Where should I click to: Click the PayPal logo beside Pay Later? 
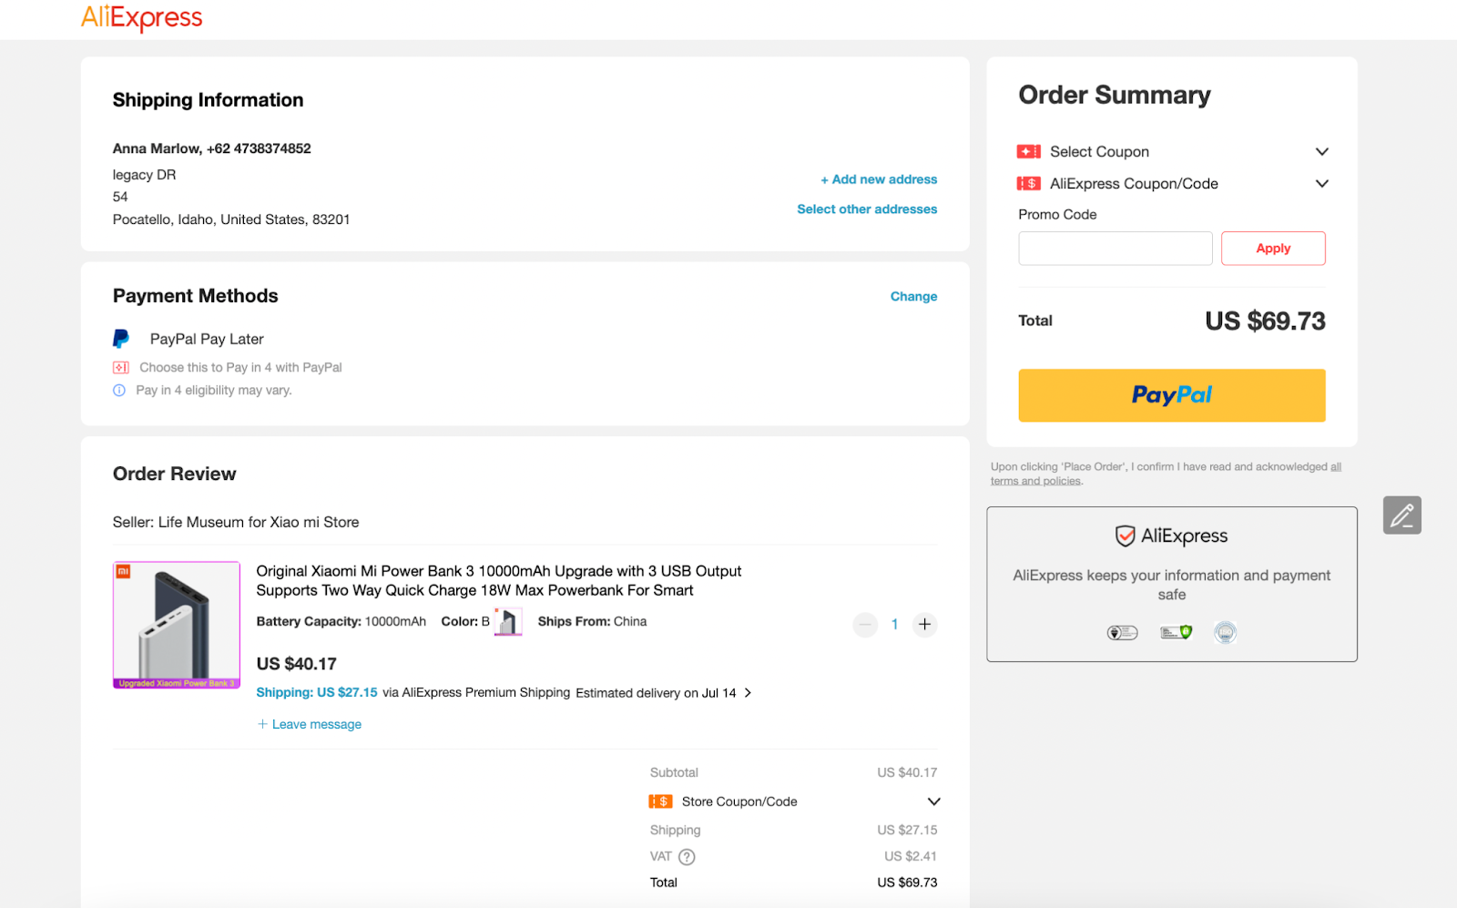[121, 339]
